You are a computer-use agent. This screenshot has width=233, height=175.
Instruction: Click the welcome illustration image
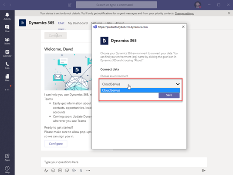pos(68,72)
